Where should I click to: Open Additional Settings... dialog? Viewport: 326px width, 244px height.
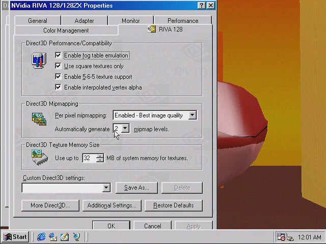pyautogui.click(x=112, y=205)
